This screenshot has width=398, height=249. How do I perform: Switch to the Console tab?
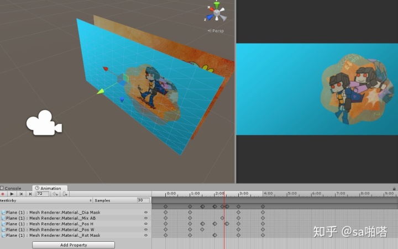pyautogui.click(x=11, y=188)
